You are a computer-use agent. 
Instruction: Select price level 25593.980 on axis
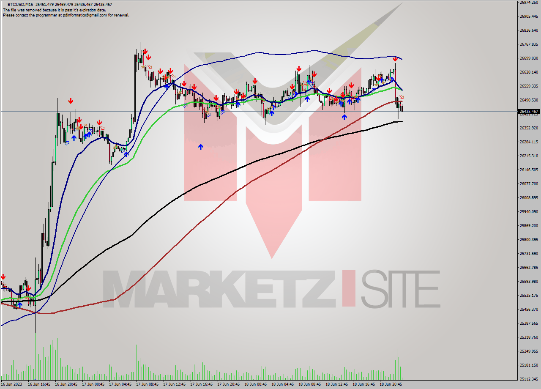coord(529,282)
